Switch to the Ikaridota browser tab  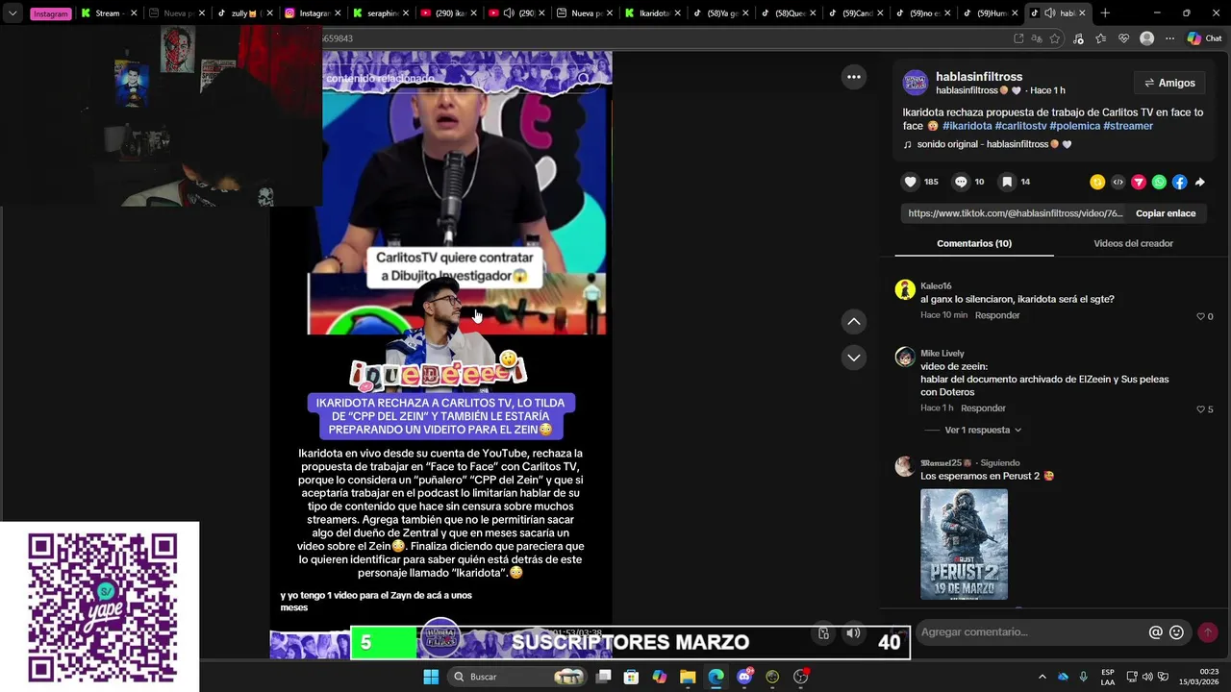pyautogui.click(x=653, y=13)
